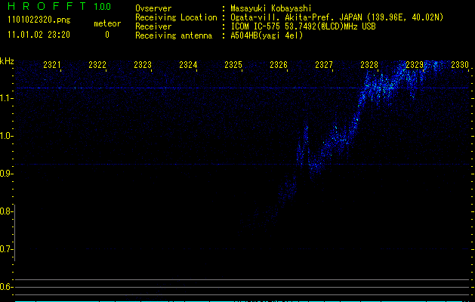Click the meteor label
This screenshot has height=302, width=475.
pos(107,23)
